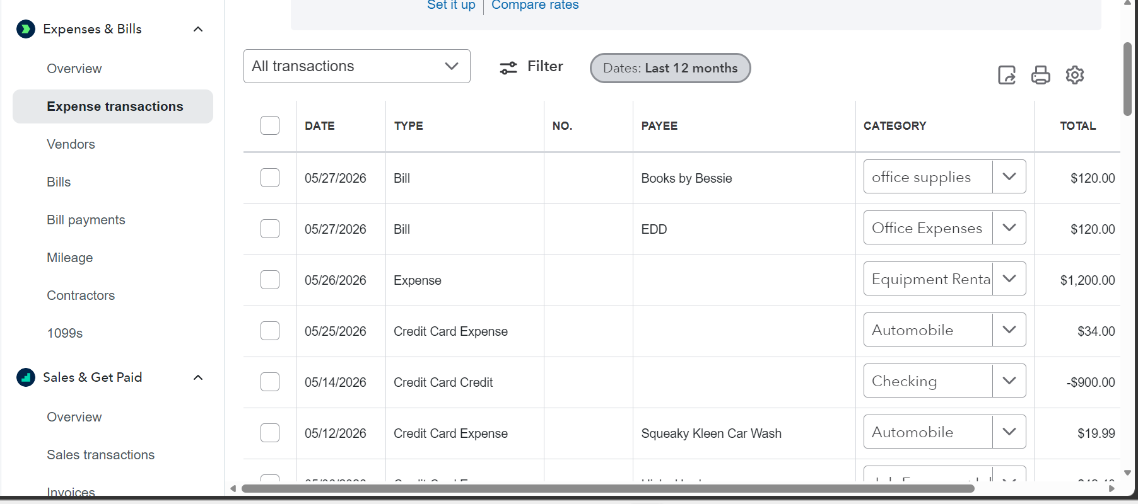Viewport: 1138px width, 504px height.
Task: Click the export transactions icon
Action: click(1007, 75)
